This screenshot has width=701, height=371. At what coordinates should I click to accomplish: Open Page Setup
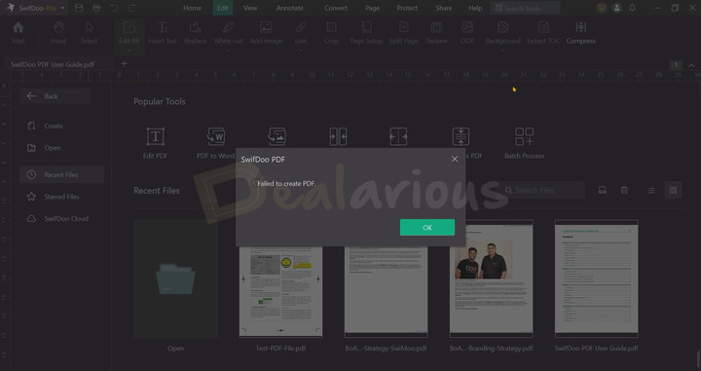click(366, 33)
